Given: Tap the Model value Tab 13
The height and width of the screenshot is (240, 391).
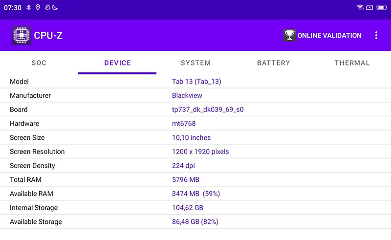Looking at the screenshot, I should (196, 82).
